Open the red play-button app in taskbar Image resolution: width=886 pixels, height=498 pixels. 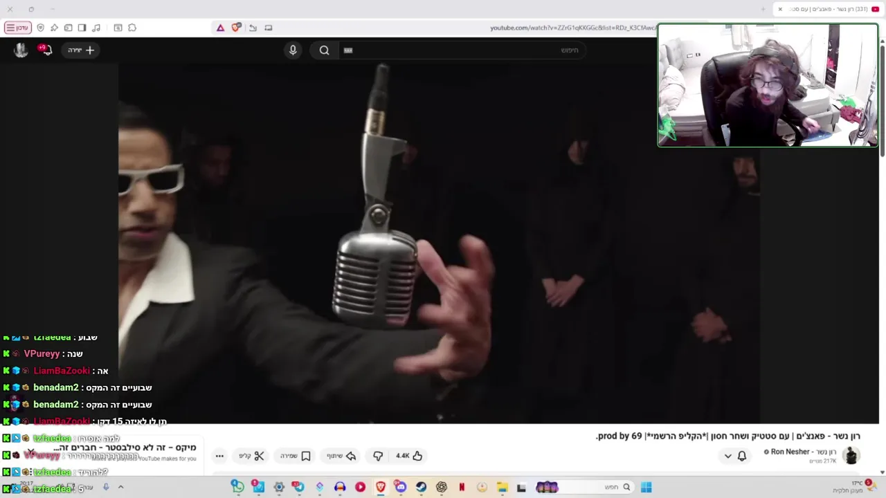(x=360, y=487)
